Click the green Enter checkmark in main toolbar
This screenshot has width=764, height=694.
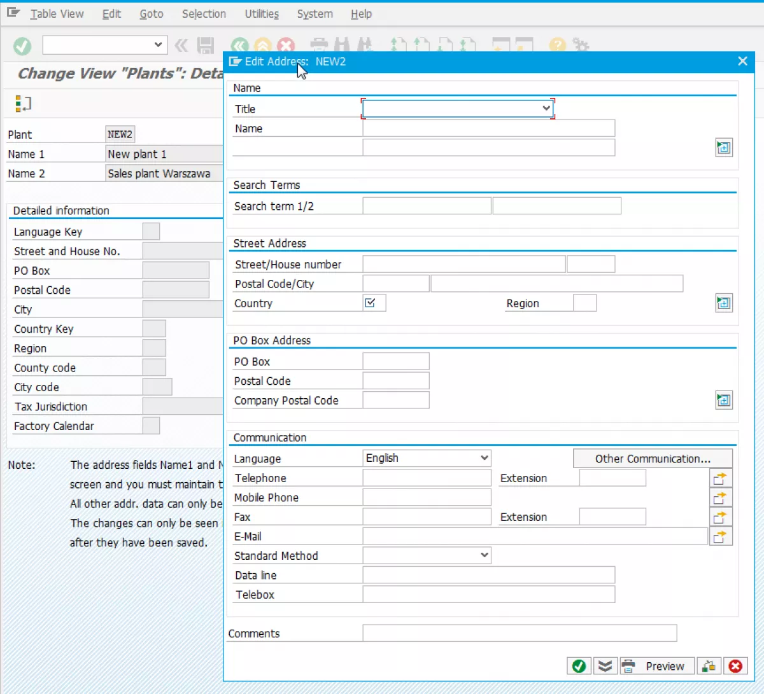click(x=22, y=46)
